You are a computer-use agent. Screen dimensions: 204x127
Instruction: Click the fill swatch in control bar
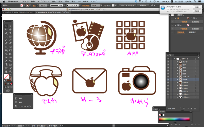pyautogui.click(x=22, y=5)
